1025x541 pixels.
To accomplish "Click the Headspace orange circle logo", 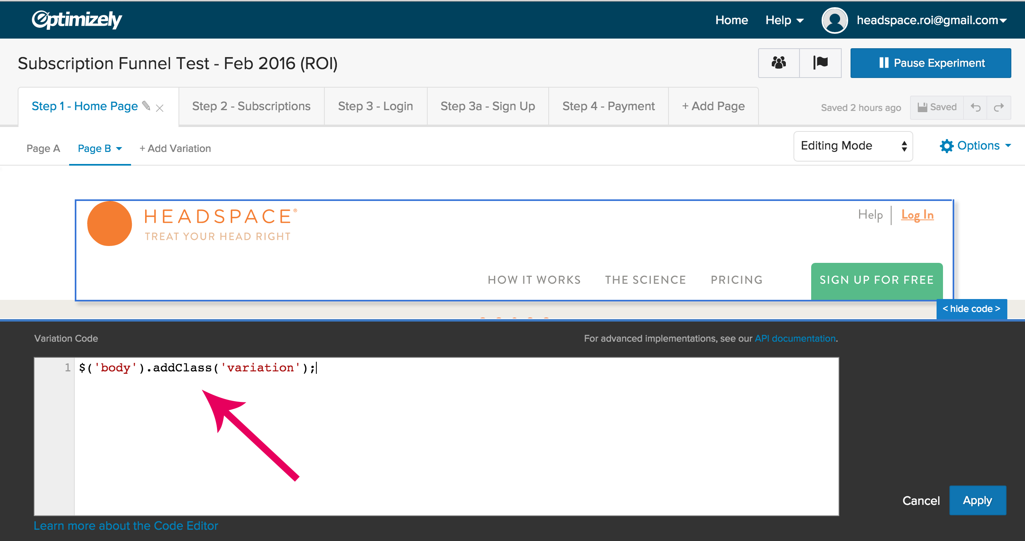I will [109, 223].
